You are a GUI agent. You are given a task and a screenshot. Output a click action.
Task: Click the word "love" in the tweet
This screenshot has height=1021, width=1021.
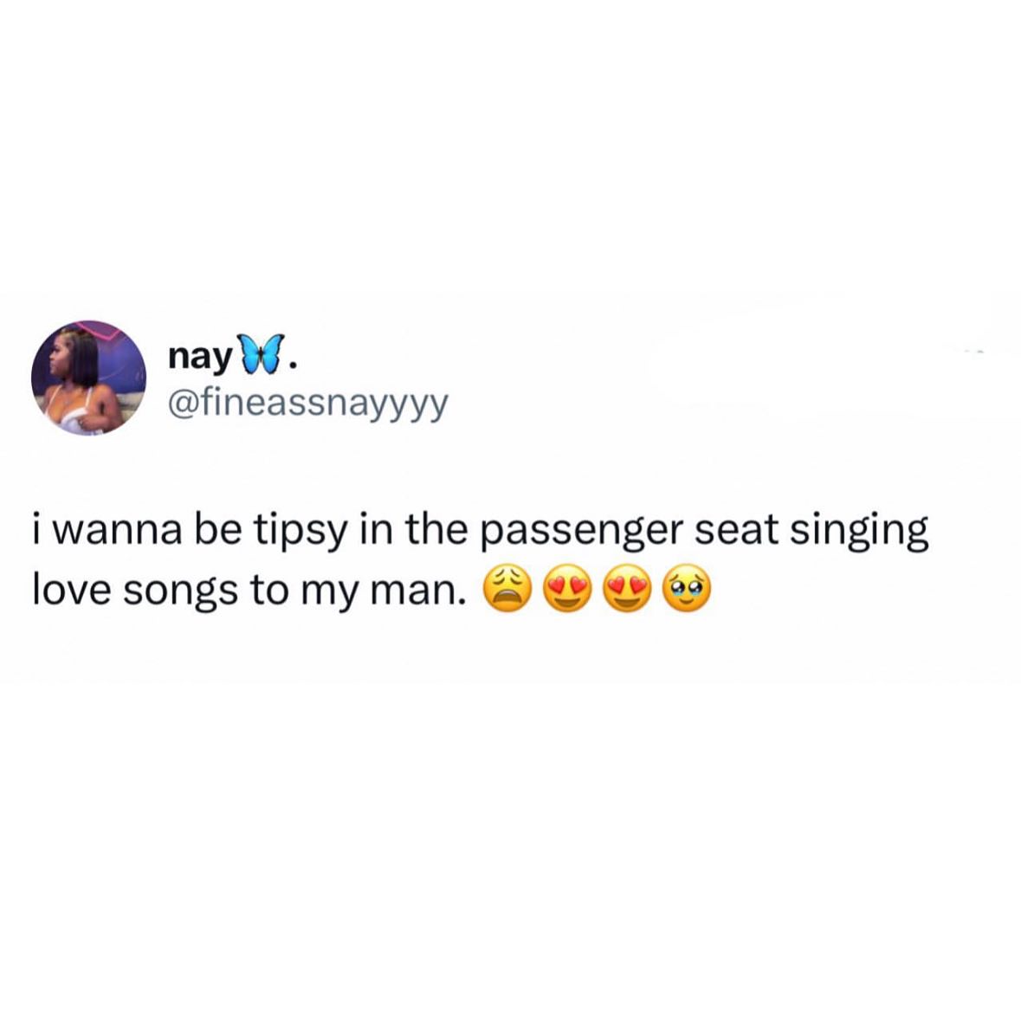pos(72,589)
